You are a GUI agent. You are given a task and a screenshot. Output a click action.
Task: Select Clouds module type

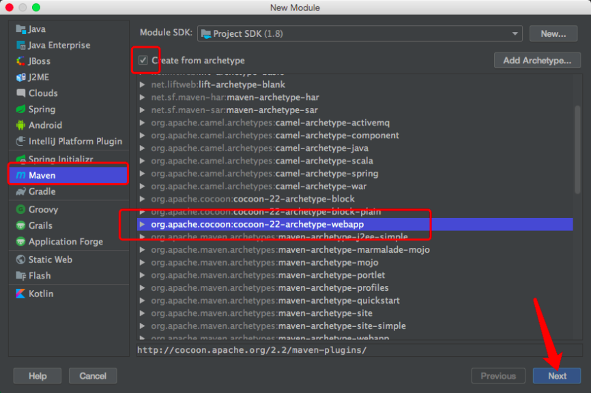pyautogui.click(x=69, y=93)
